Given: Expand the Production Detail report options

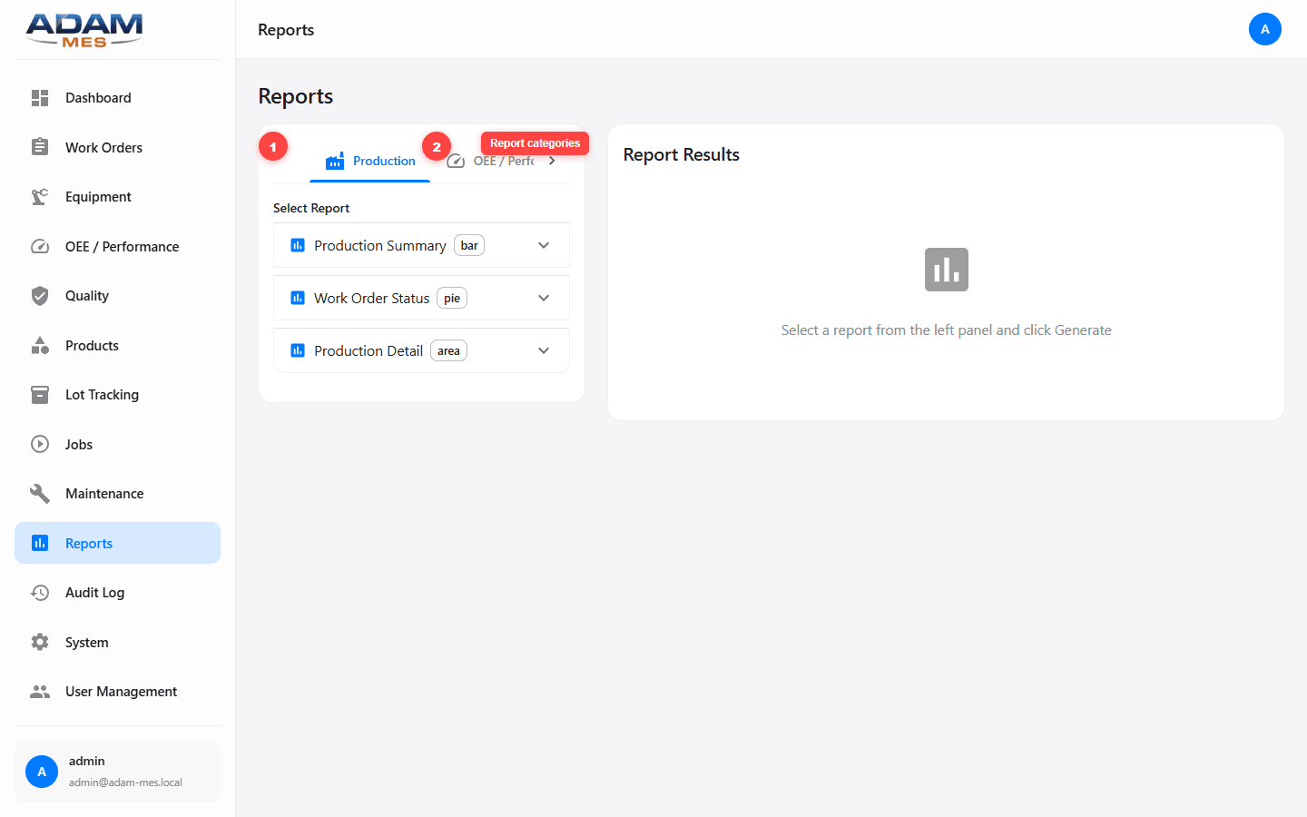Looking at the screenshot, I should click(x=544, y=350).
